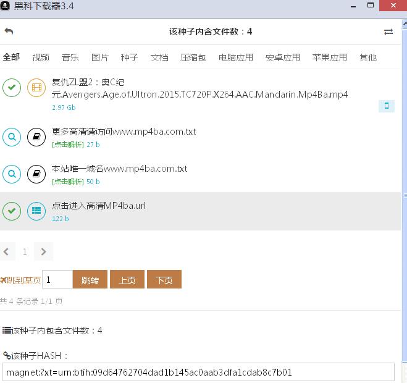The height and width of the screenshot is (383, 407).
Task: Click file name 本站唯一域名www.mp4ba.com.txt
Action: tap(119, 169)
